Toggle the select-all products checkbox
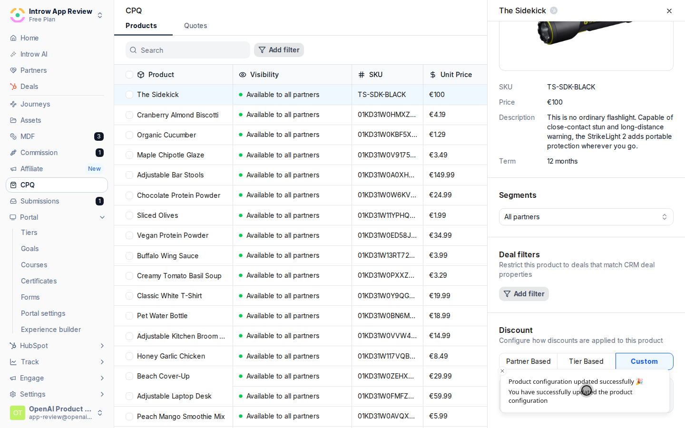Image resolution: width=685 pixels, height=428 pixels. tap(129, 75)
